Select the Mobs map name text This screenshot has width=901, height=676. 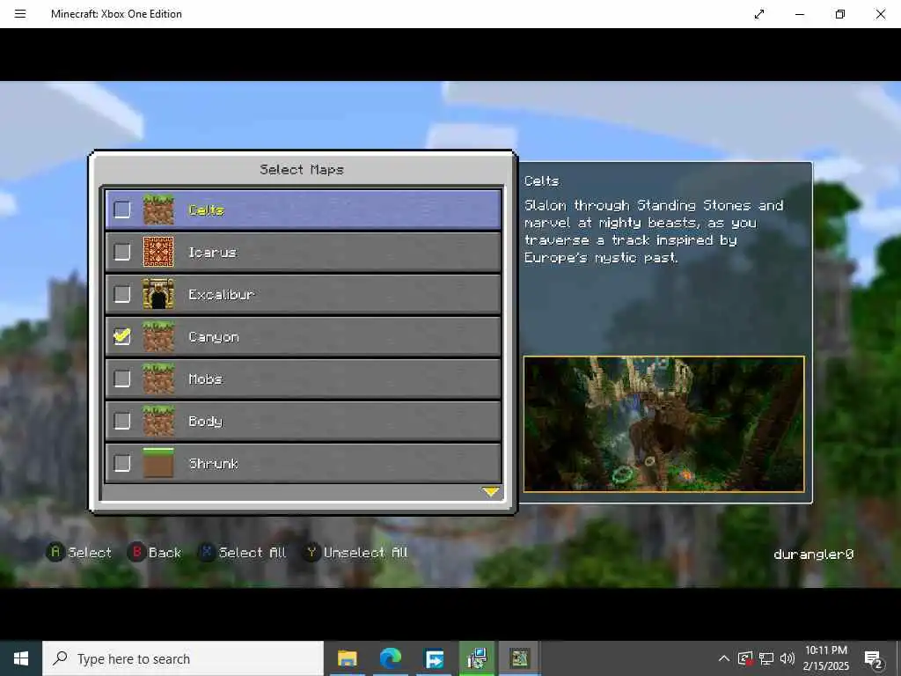tap(205, 378)
